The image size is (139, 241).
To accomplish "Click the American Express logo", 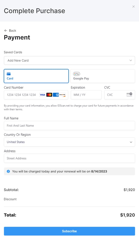I will pyautogui.click(x=56, y=95).
